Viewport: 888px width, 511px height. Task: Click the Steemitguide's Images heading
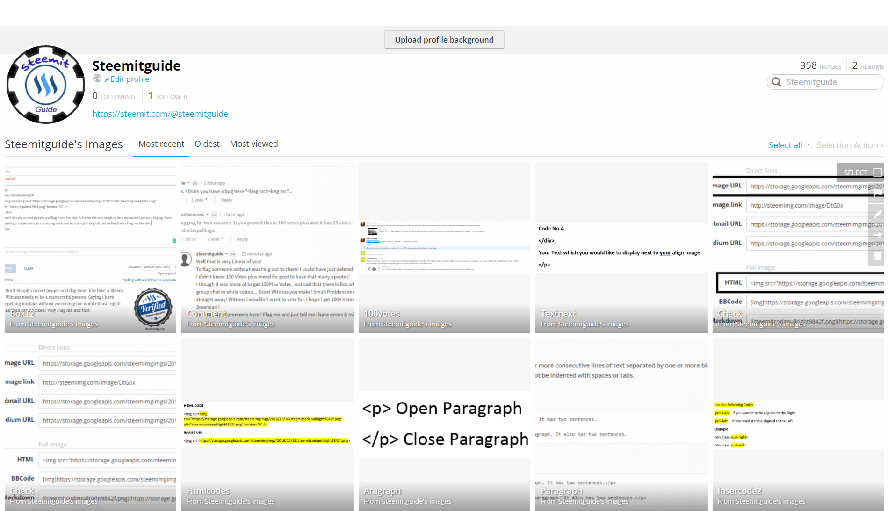[x=64, y=144]
